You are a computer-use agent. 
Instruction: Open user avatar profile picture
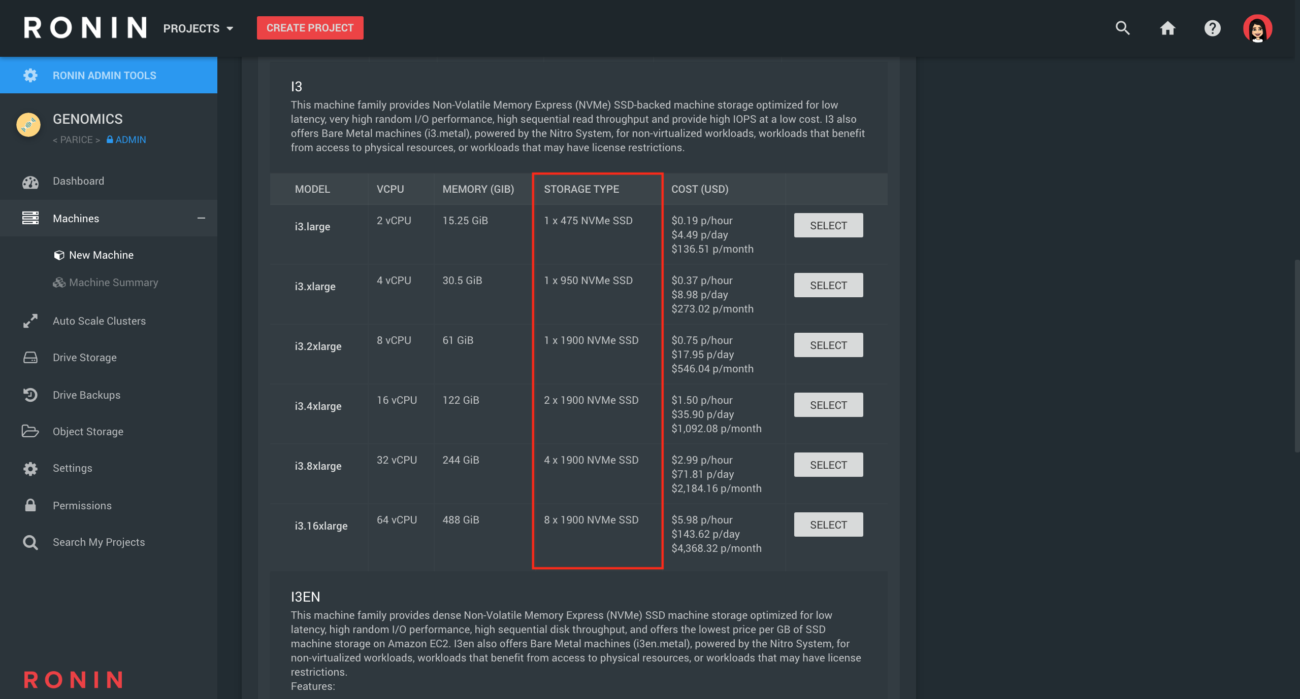click(x=1257, y=28)
